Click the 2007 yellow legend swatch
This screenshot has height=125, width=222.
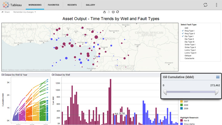pos(182,101)
